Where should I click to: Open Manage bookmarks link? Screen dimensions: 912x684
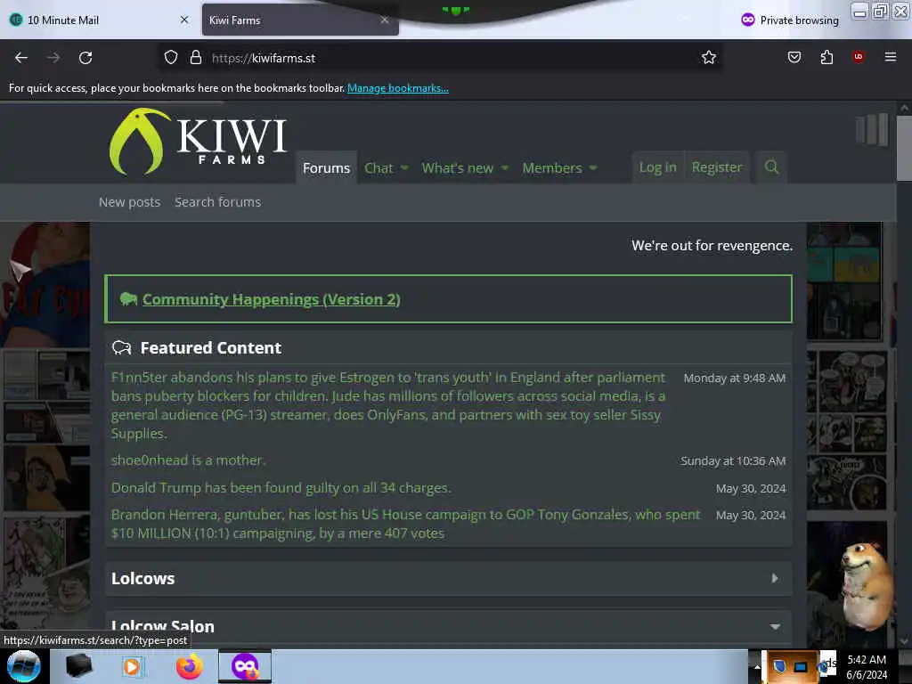[x=398, y=88]
